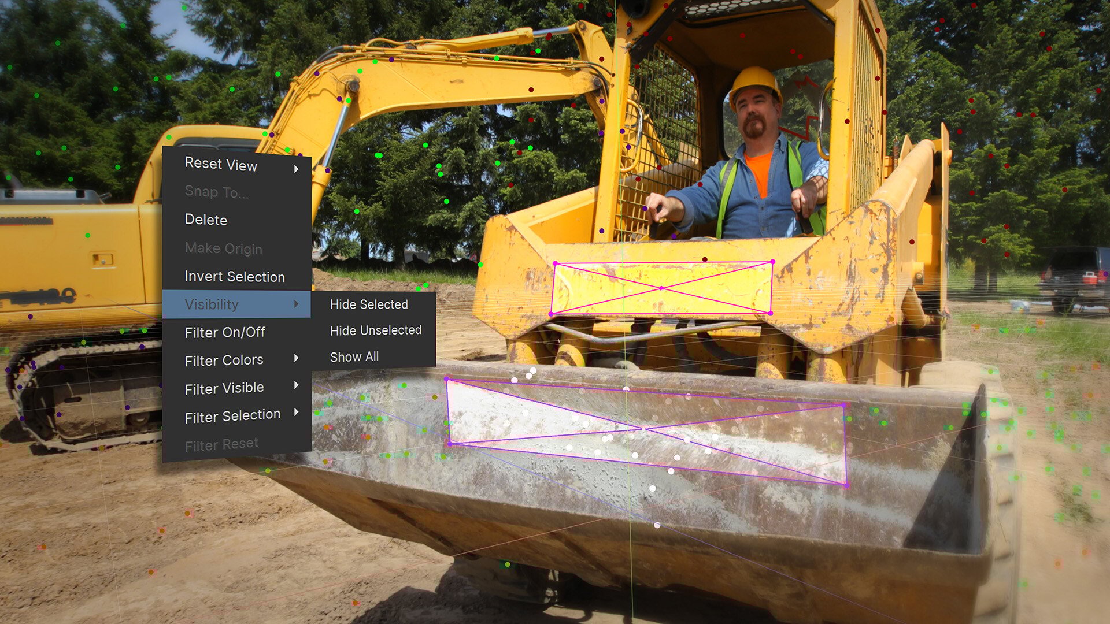1110x624 pixels.
Task: Expand the Filter Colors submenu
Action: coord(224,360)
